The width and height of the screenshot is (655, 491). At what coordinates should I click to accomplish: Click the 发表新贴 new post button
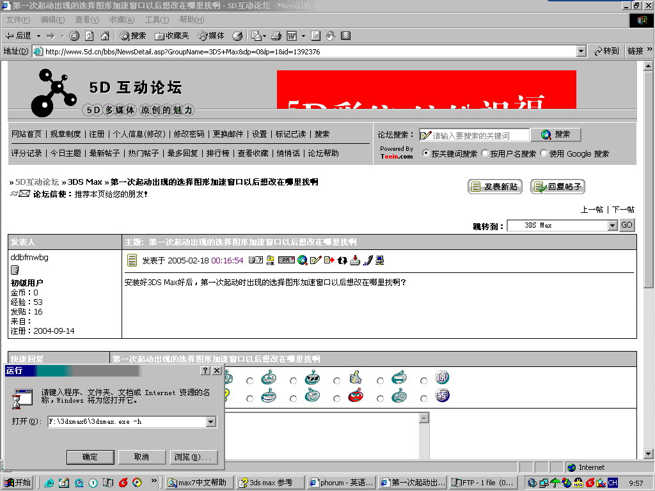pyautogui.click(x=494, y=187)
